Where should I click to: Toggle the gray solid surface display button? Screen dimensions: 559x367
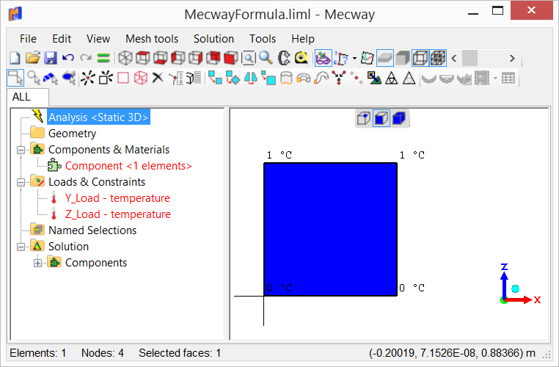(x=403, y=58)
